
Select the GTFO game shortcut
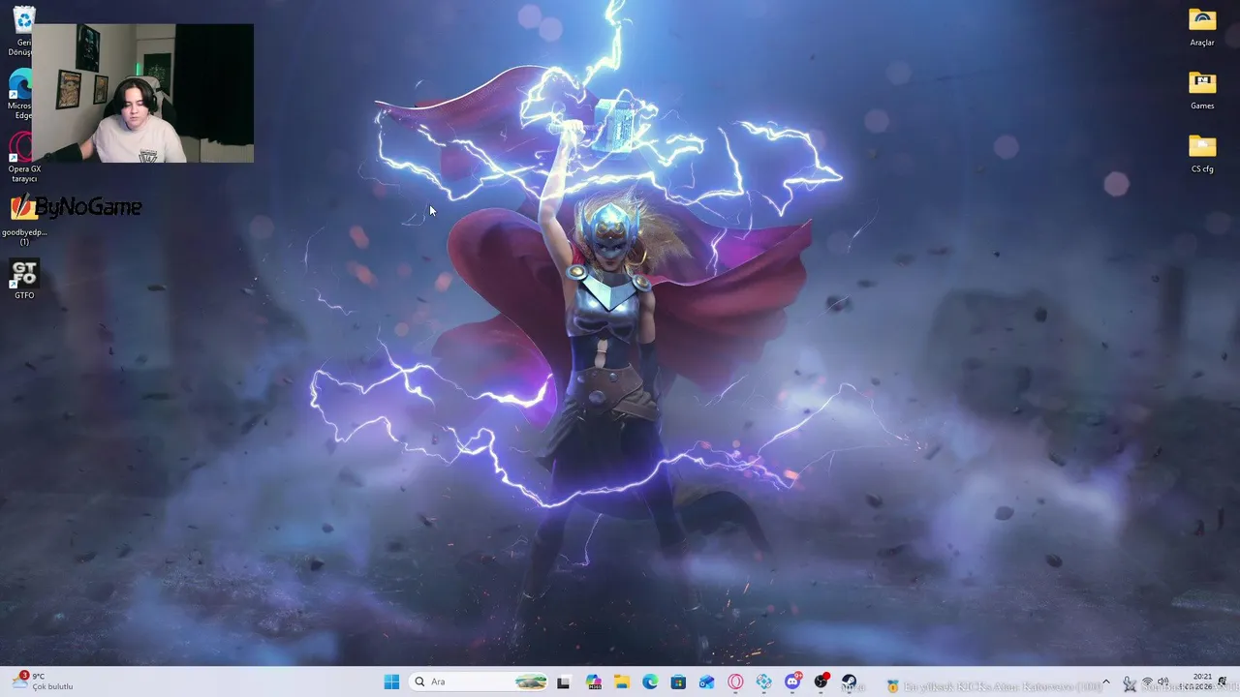tap(24, 280)
